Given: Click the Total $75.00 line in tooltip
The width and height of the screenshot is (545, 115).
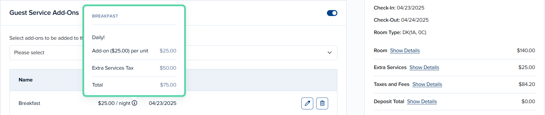Looking at the screenshot, I should click(134, 85).
